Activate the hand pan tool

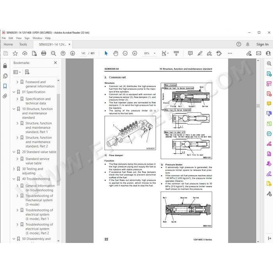point(115,53)
